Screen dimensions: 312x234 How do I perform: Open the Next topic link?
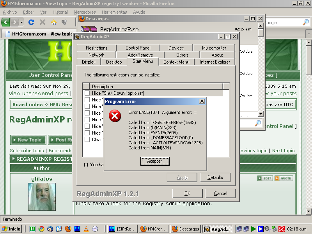[x=284, y=151]
